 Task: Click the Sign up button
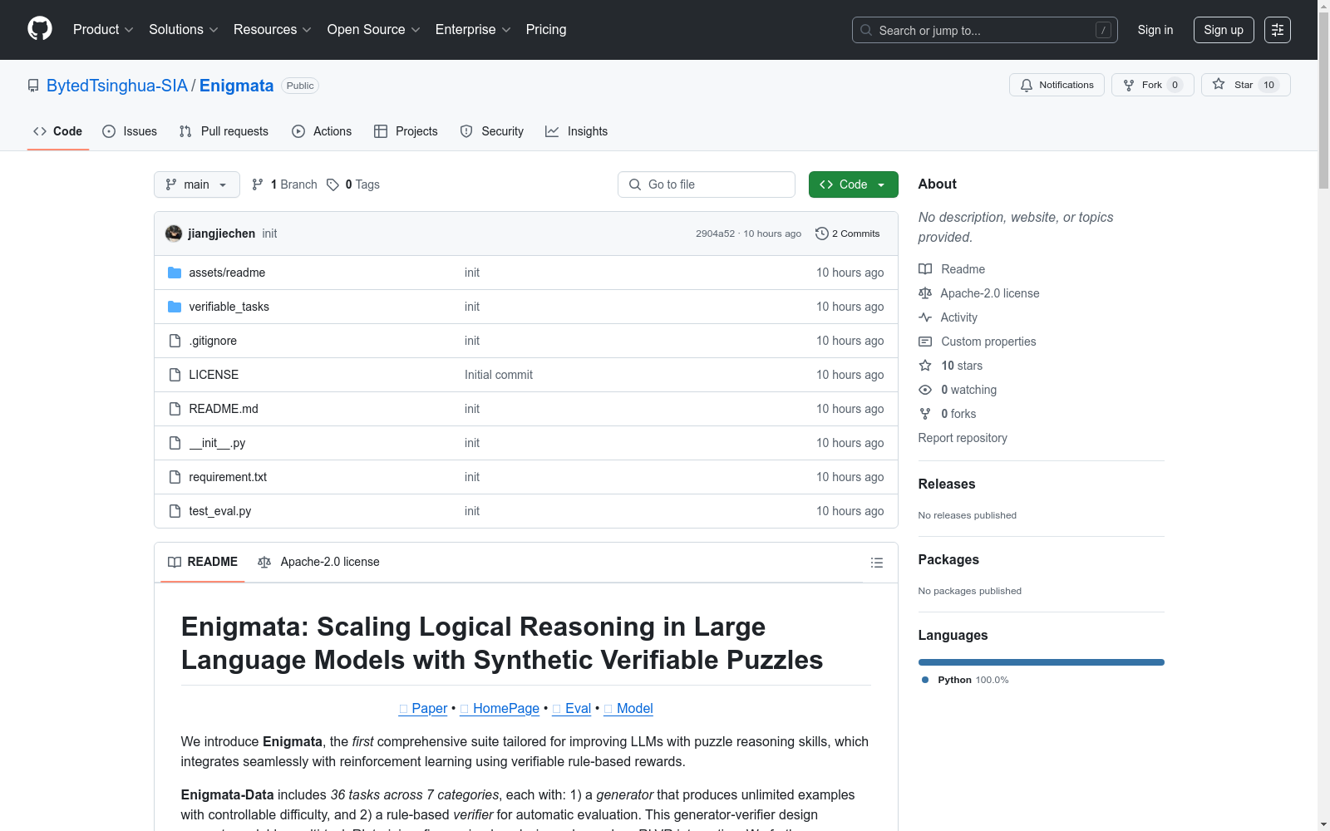coord(1224,30)
